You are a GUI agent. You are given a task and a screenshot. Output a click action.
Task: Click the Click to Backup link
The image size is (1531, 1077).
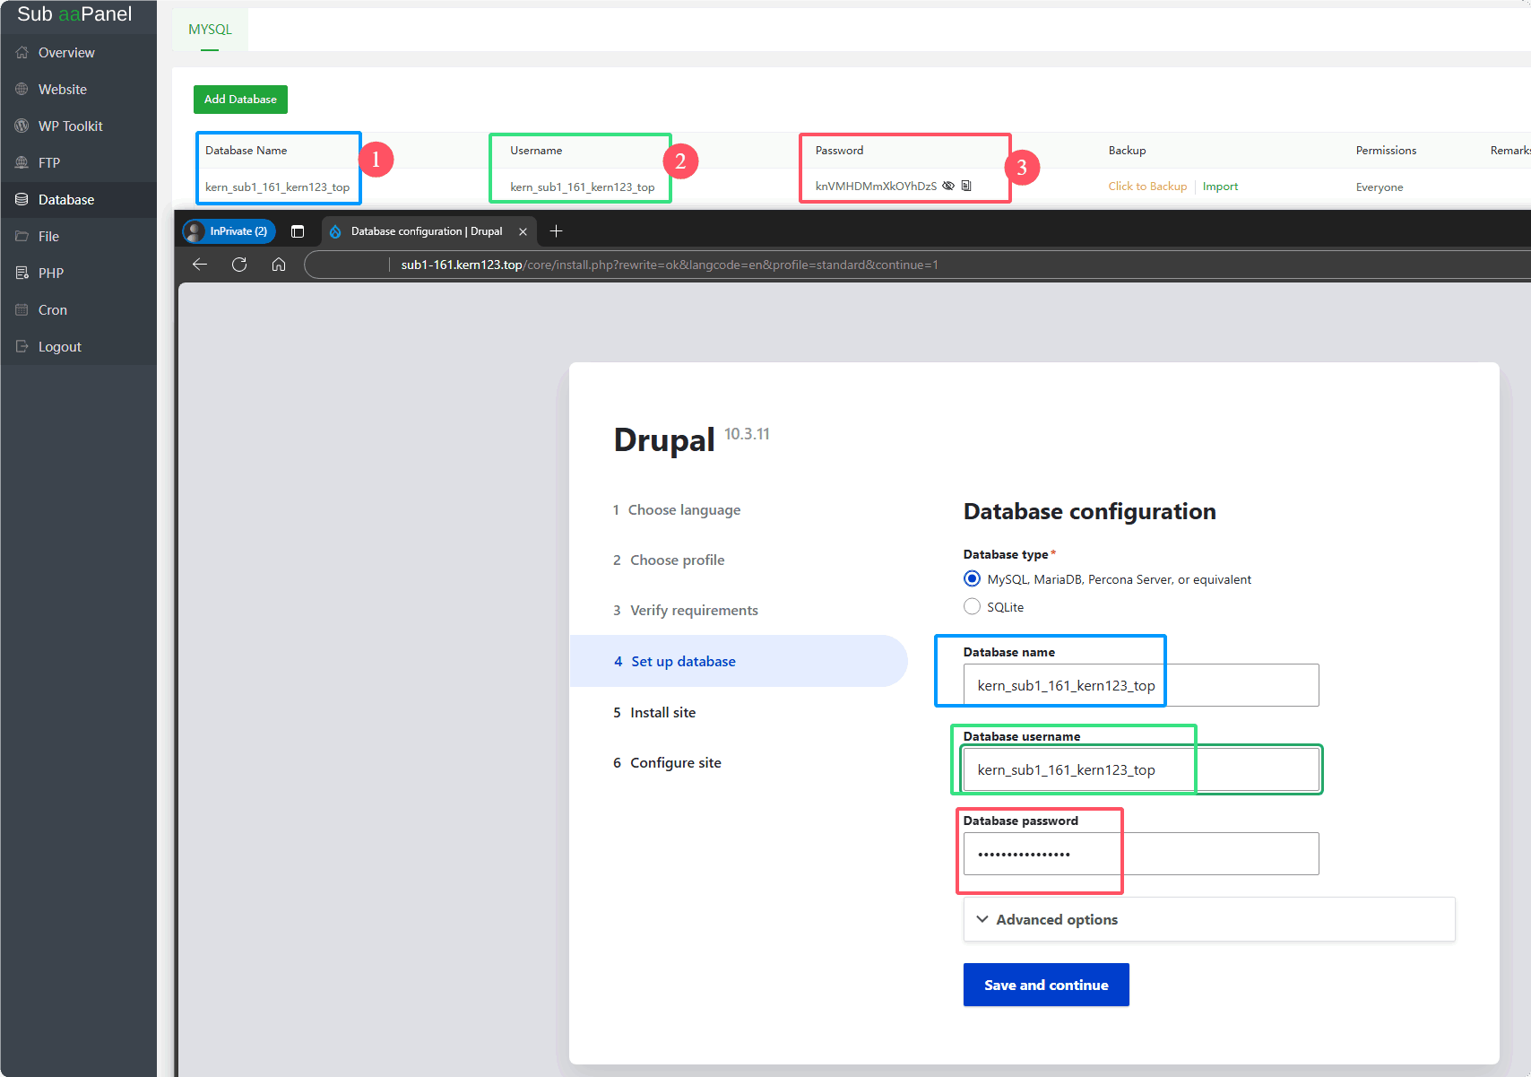point(1147,187)
